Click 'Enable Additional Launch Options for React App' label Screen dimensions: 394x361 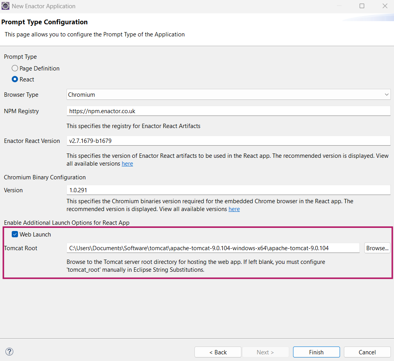tap(67, 223)
